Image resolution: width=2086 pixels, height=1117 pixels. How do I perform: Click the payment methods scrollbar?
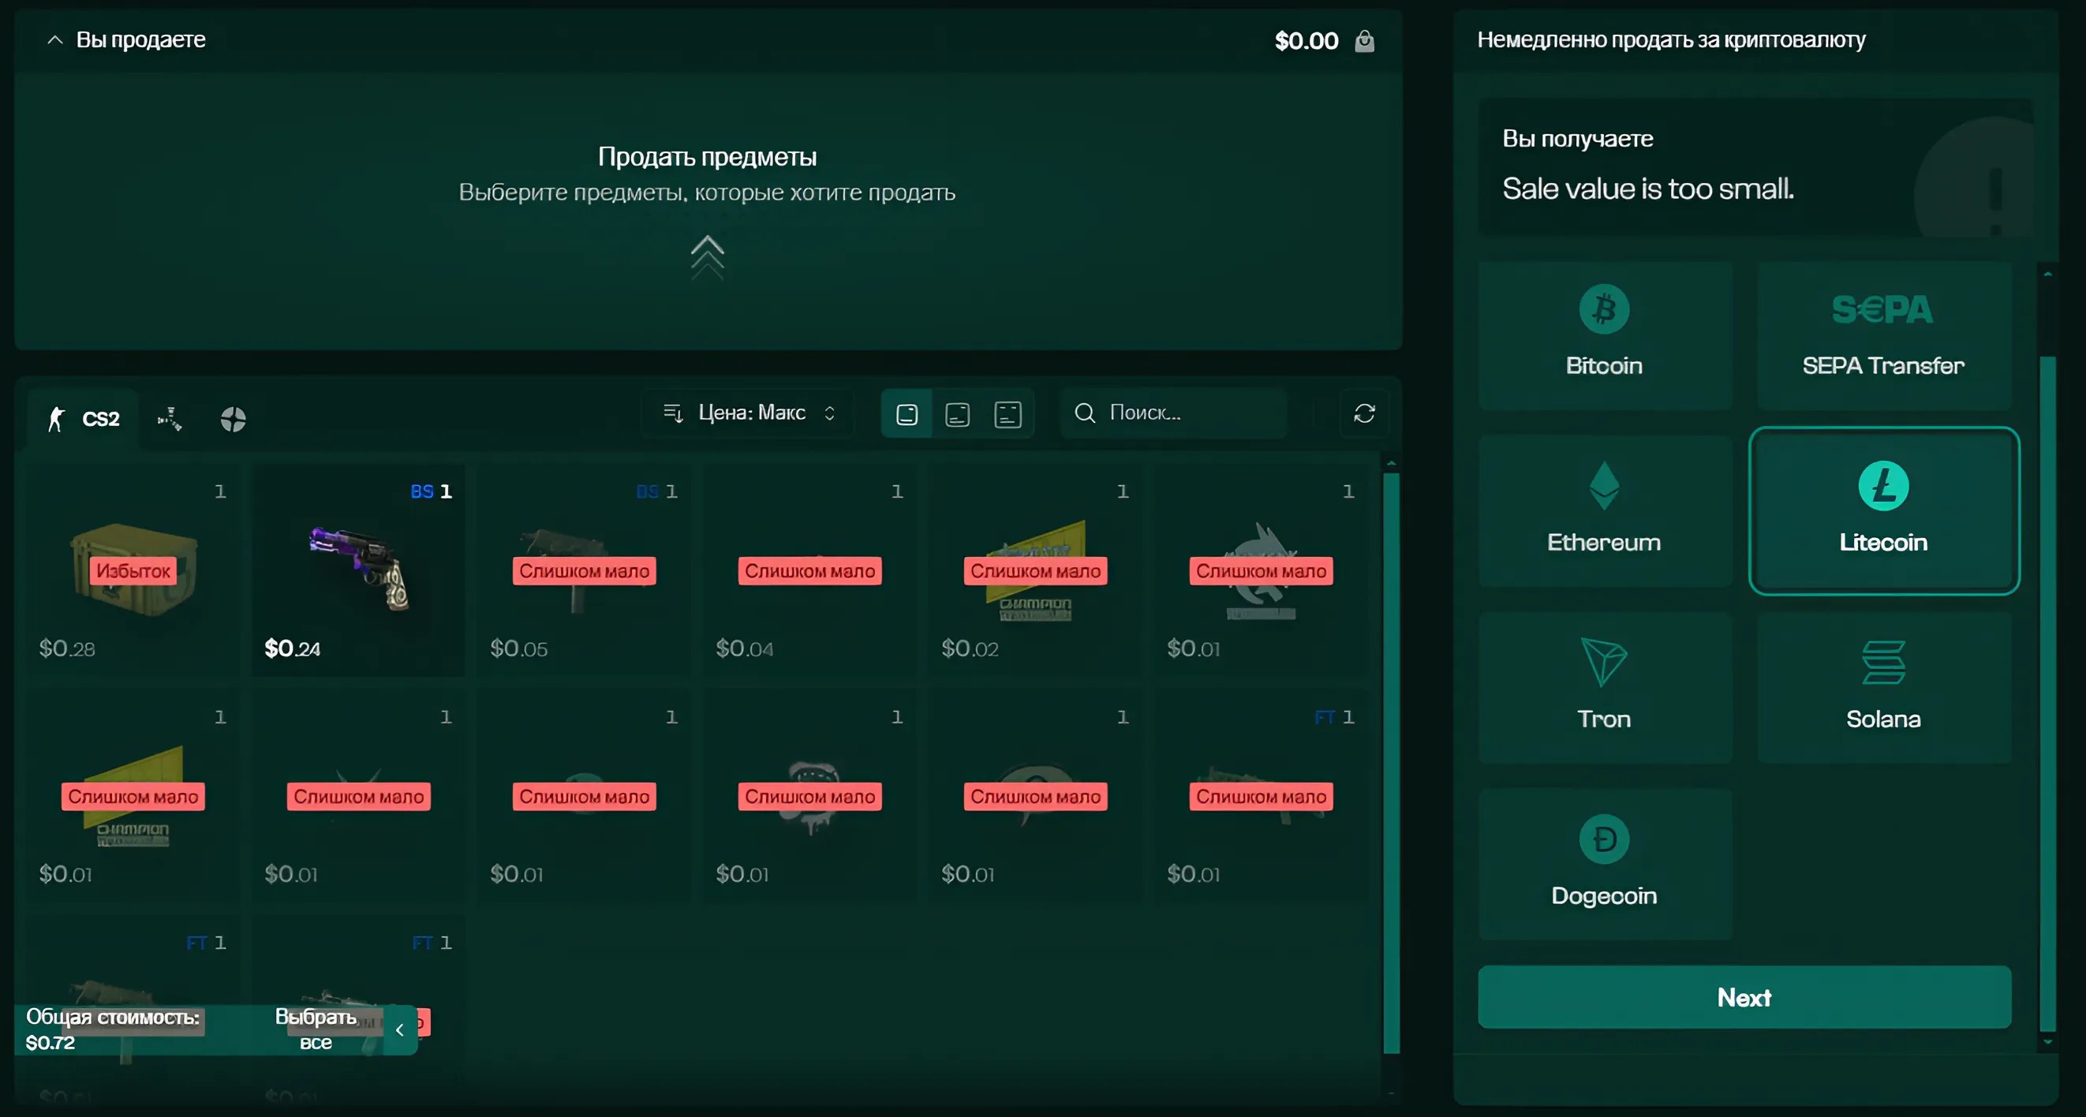pyautogui.click(x=2048, y=694)
